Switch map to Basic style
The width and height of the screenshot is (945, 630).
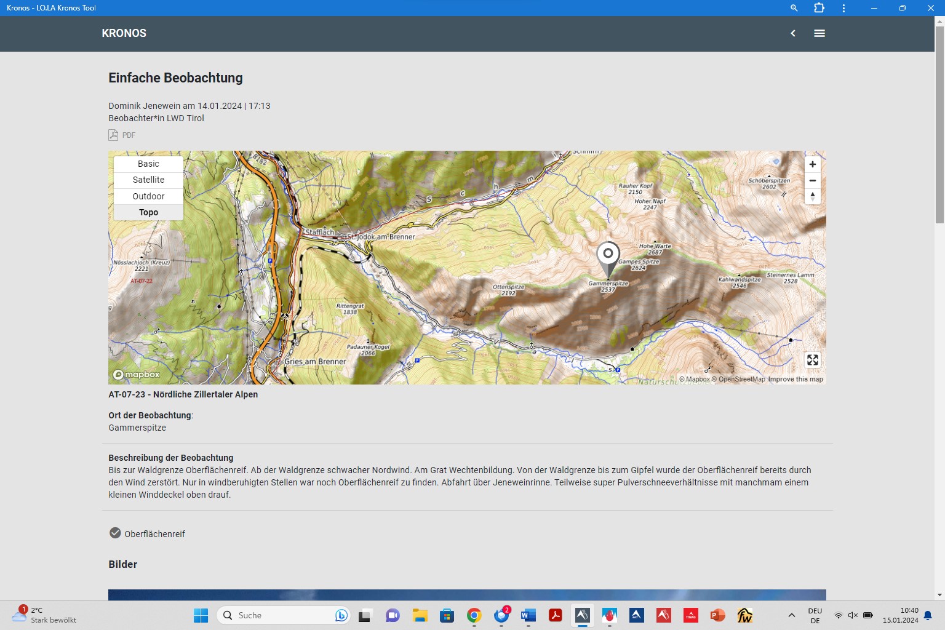(148, 164)
